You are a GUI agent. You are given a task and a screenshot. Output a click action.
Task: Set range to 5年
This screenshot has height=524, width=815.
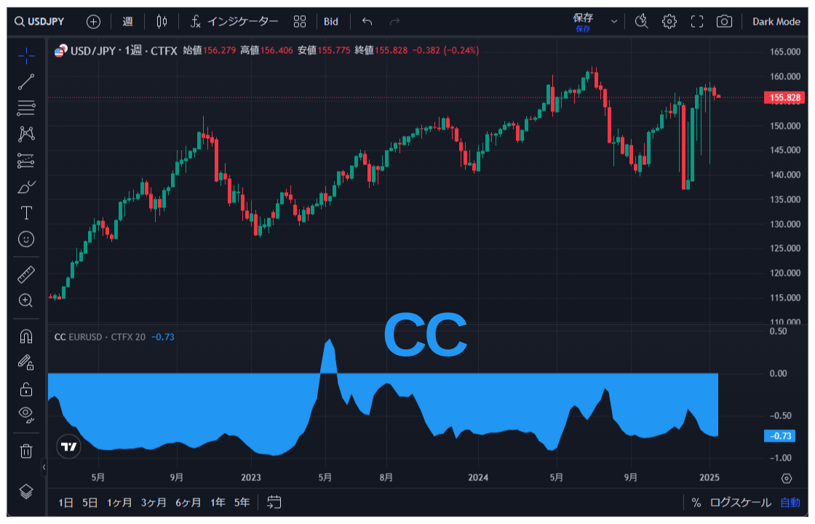(242, 503)
